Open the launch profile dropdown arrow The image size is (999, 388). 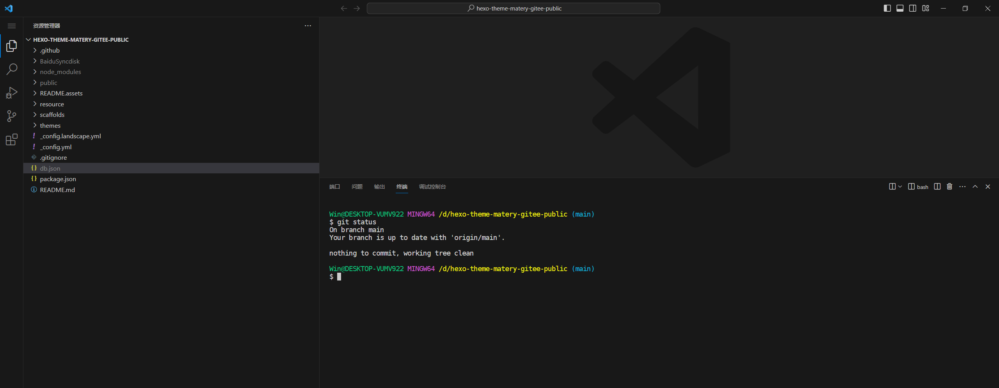click(900, 187)
